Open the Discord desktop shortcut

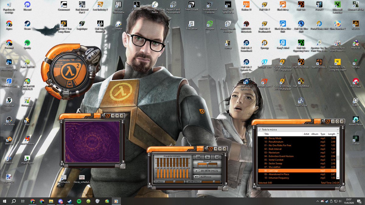(x=27, y=6)
